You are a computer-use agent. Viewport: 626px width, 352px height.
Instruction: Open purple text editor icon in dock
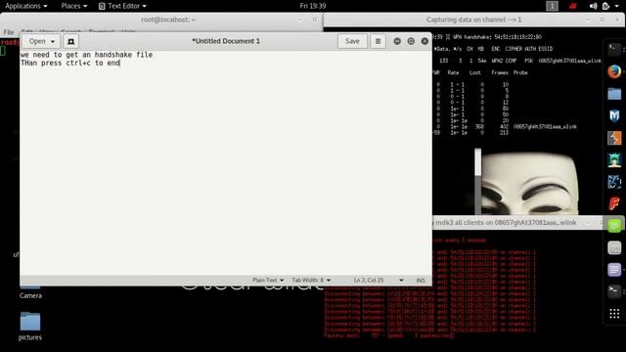point(614,270)
